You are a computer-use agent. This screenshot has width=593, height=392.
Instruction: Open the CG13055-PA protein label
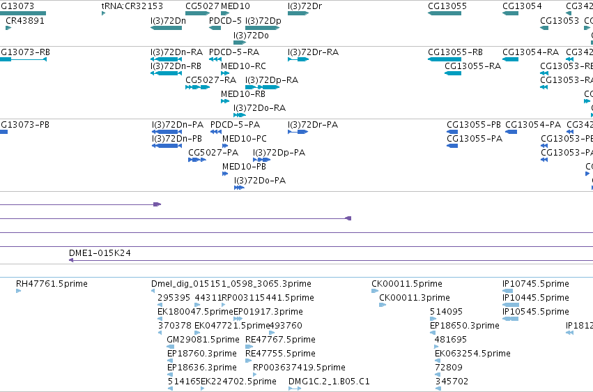[x=475, y=139]
